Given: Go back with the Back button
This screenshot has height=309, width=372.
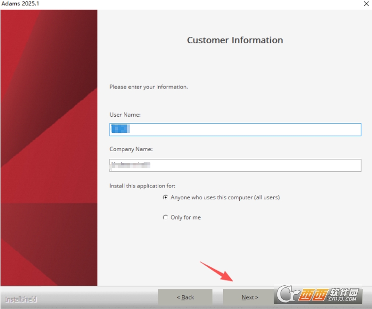Looking at the screenshot, I should (185, 297).
